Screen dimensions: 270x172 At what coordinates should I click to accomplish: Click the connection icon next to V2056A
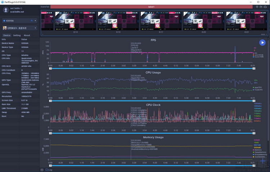(32, 20)
